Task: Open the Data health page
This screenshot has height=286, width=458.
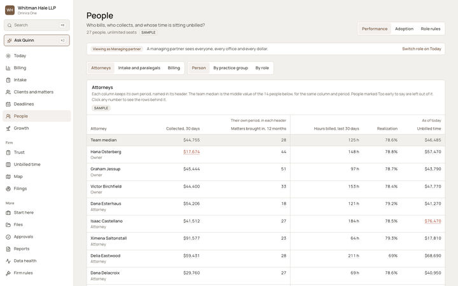Action: pyautogui.click(x=37, y=261)
